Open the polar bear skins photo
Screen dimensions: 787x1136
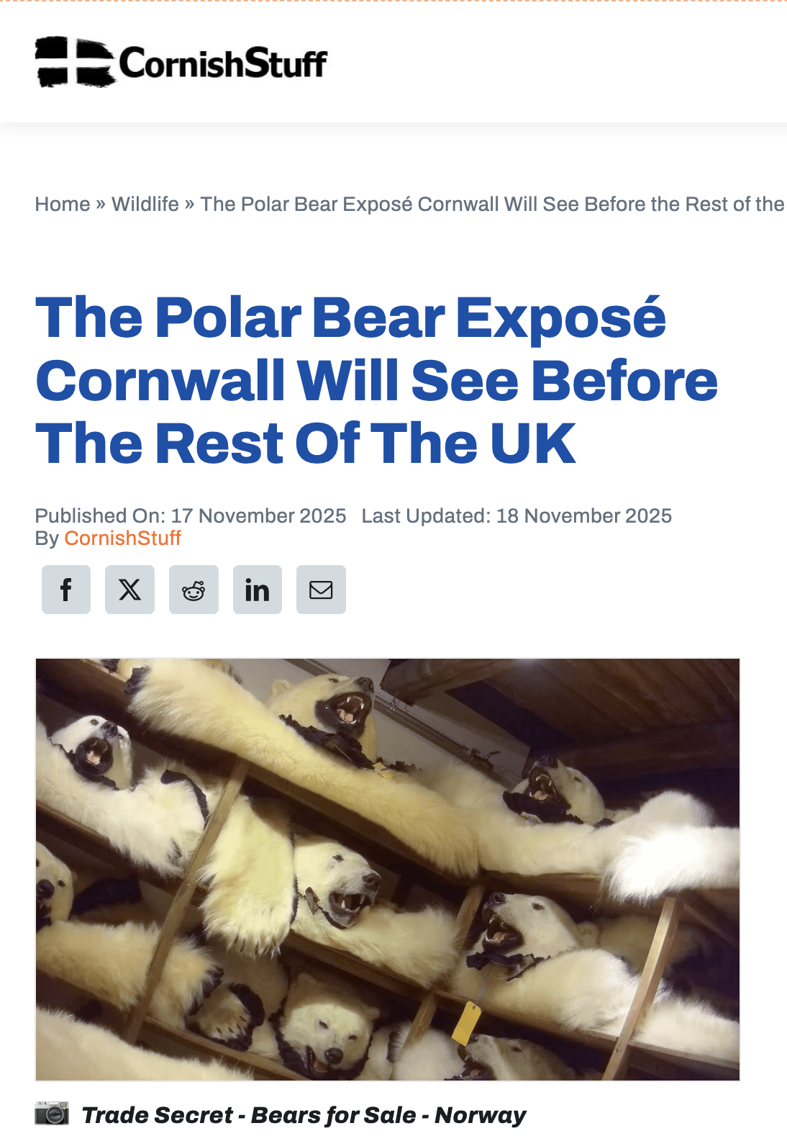[x=388, y=870]
